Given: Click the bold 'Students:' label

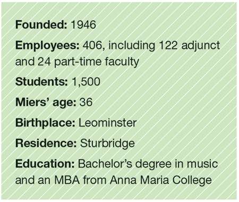Looking at the screenshot, I should click(41, 82).
